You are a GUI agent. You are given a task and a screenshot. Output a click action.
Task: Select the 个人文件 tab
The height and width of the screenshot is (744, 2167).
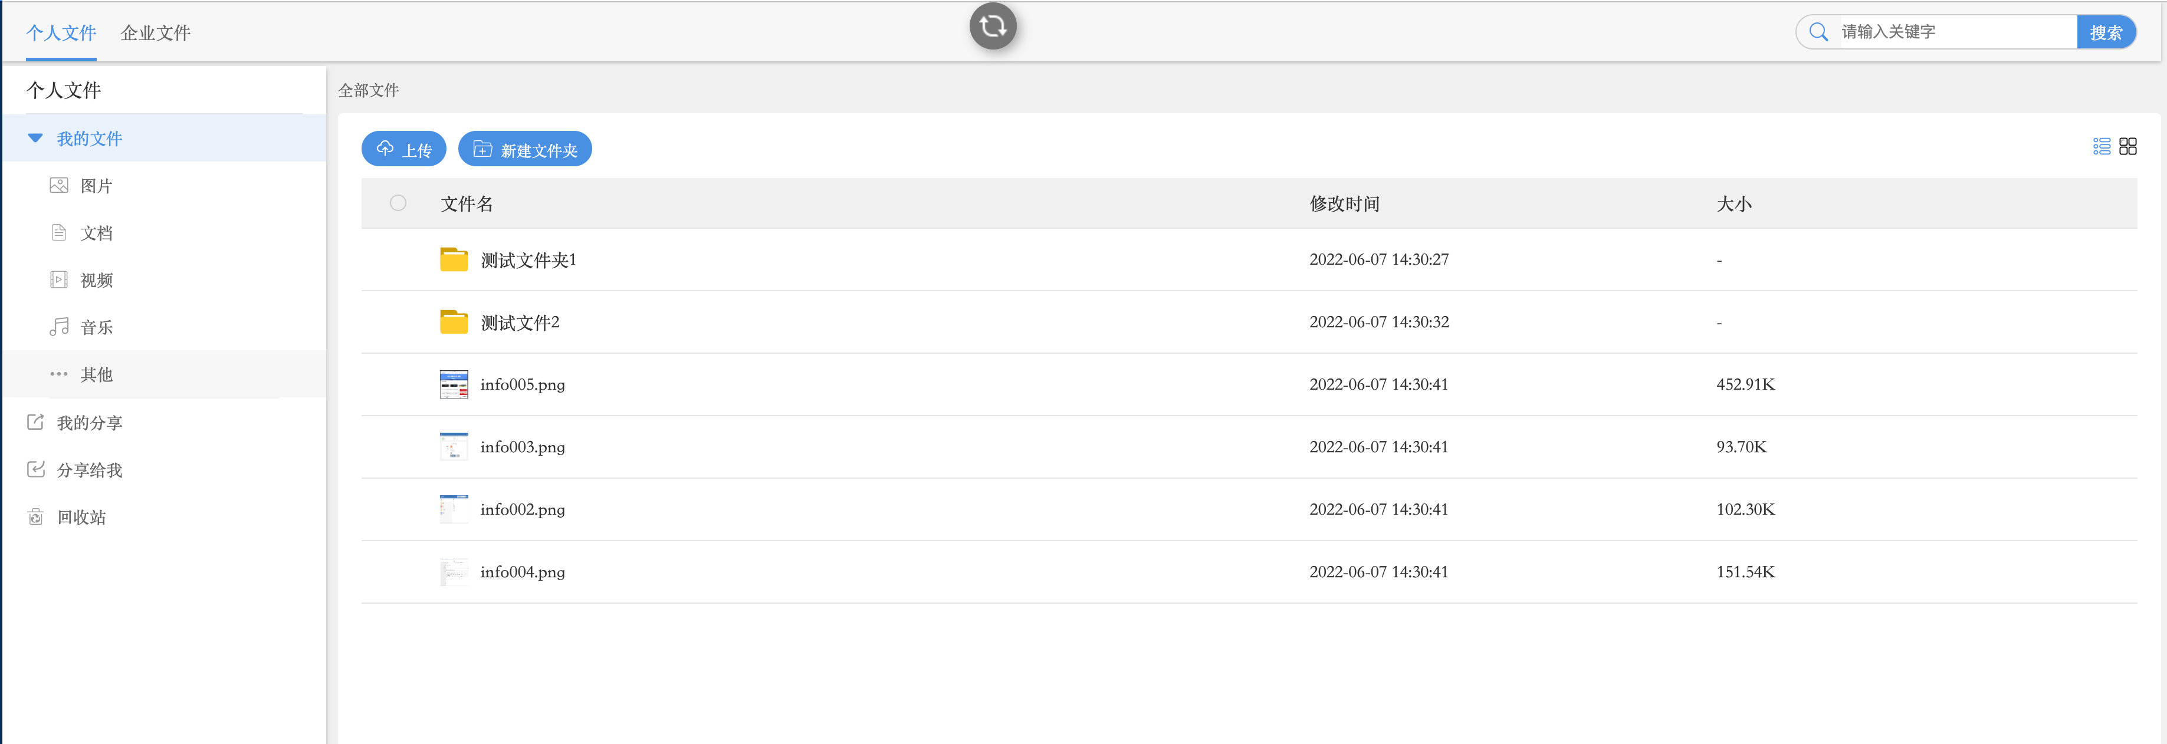(61, 33)
